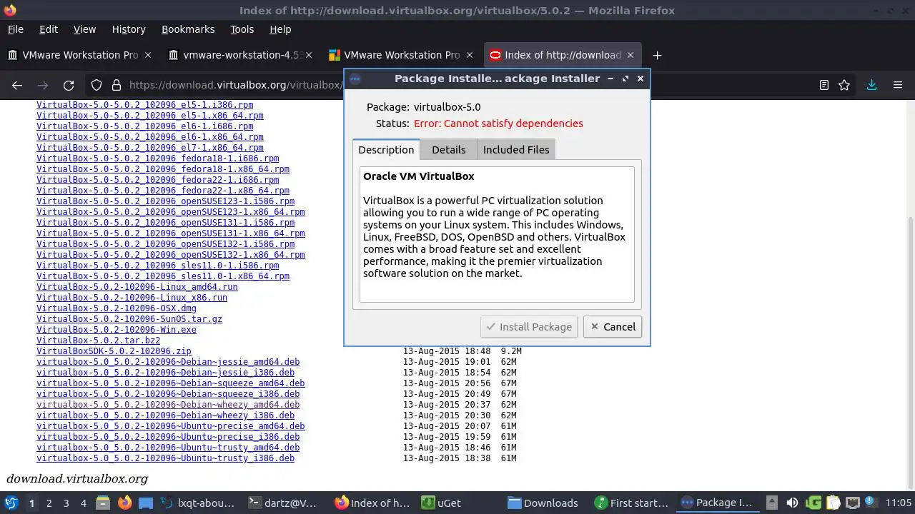
Task: Select the SunOS.tar.gz download link
Action: pyautogui.click(x=129, y=319)
